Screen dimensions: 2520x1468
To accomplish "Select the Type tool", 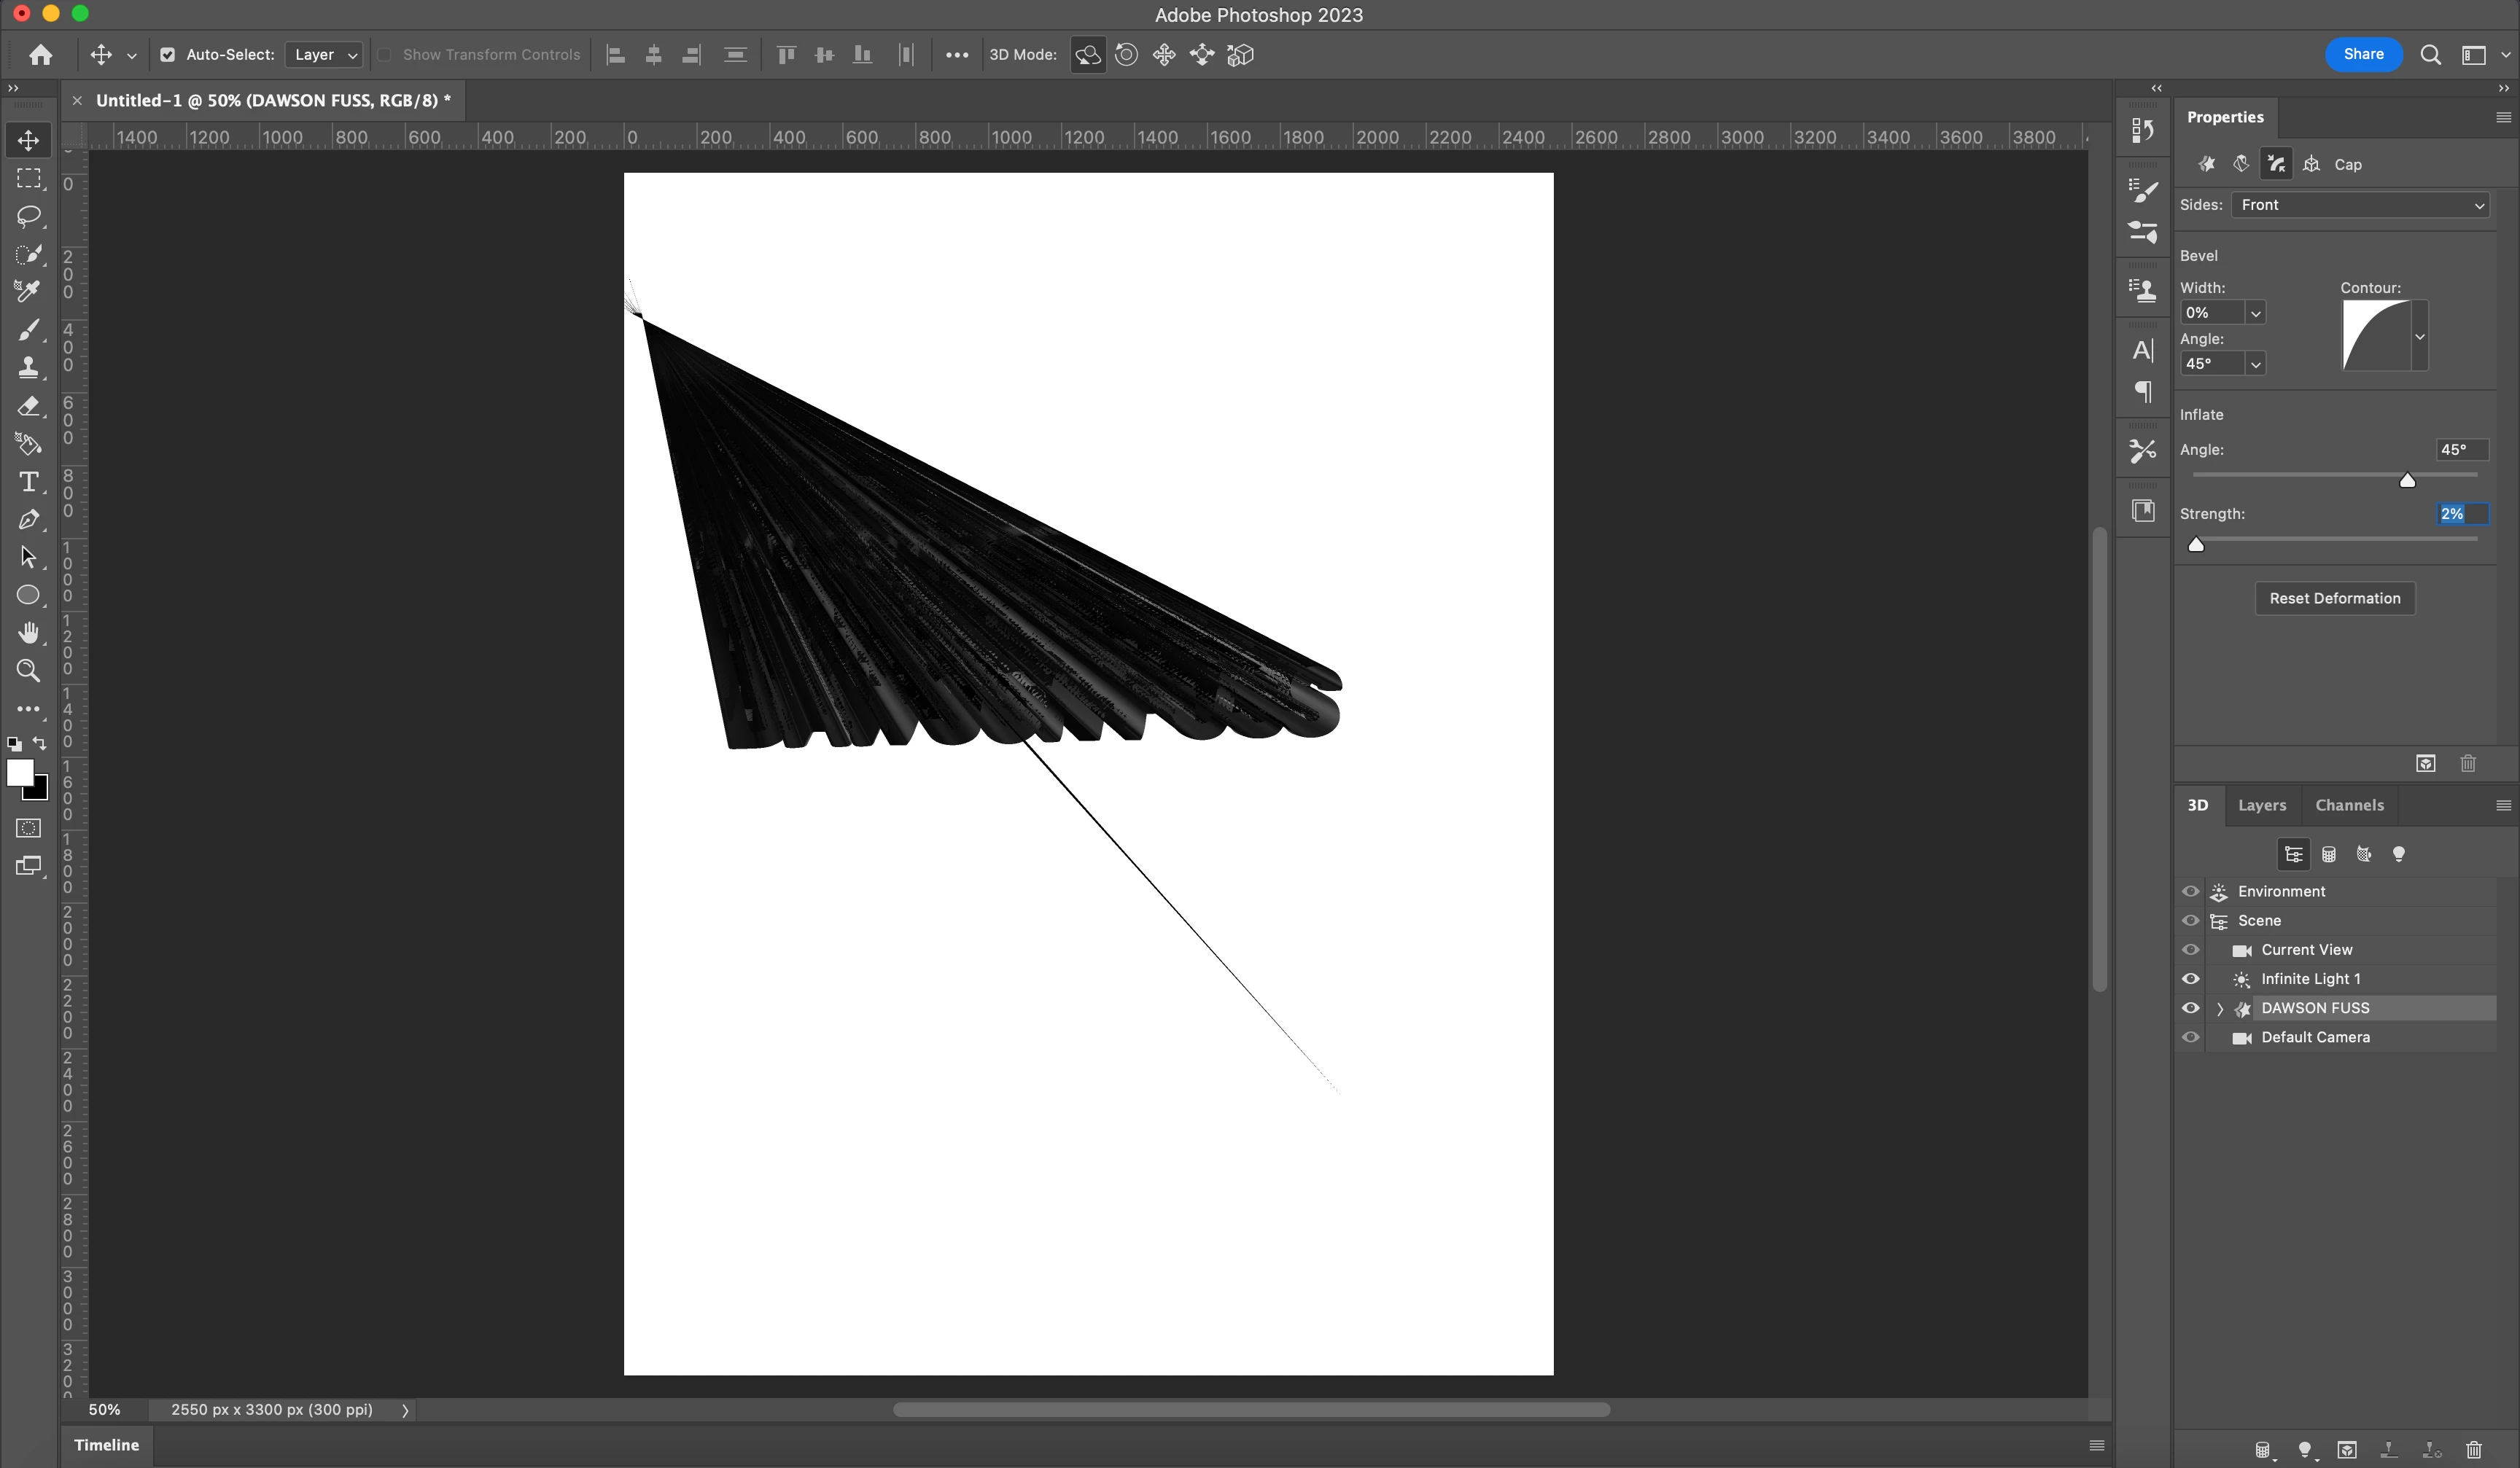I will click(29, 483).
